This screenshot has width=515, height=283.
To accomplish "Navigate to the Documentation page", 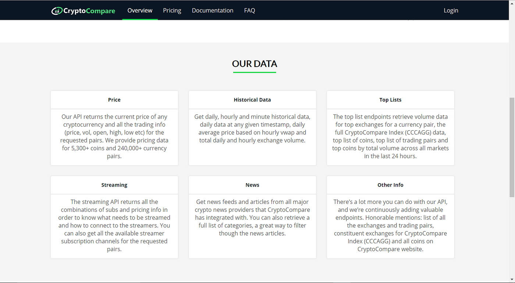I will (x=213, y=10).
